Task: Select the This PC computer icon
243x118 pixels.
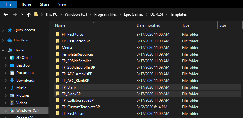Action: point(10,50)
